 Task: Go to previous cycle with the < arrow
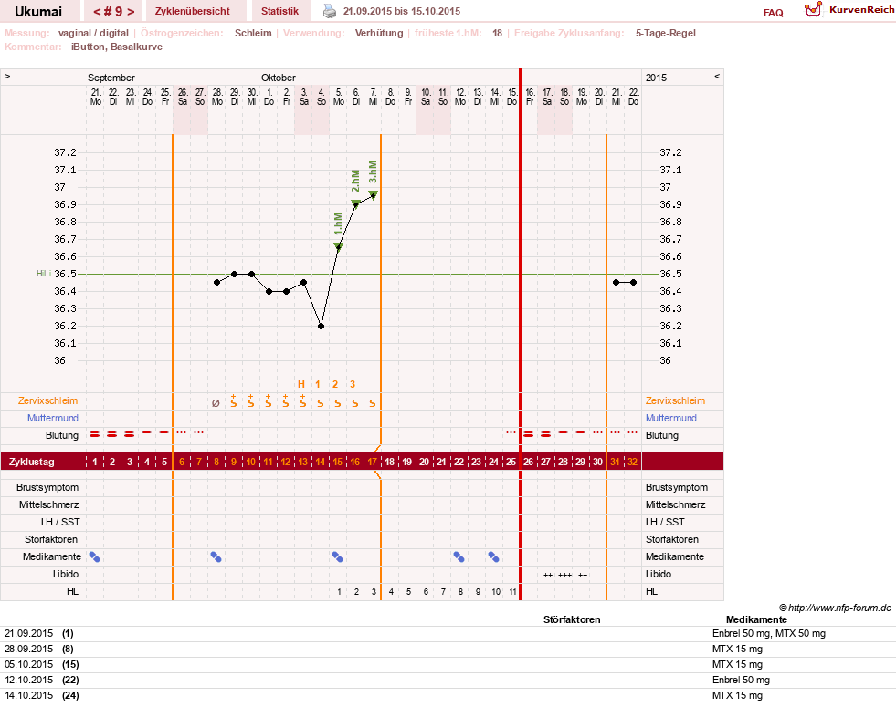[97, 12]
